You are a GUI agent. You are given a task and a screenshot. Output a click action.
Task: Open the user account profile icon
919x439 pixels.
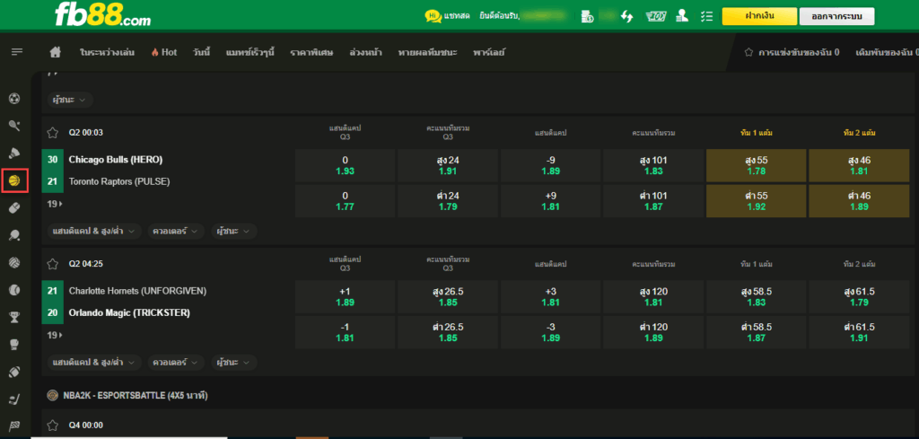(x=682, y=16)
